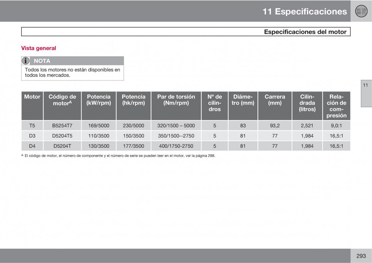Click the D4 row '77' stroke cell
Screen dimensions: 372x263
275,146
